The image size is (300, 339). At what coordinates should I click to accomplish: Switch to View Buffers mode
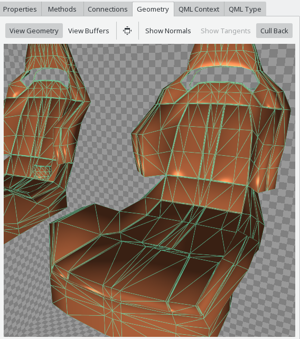click(x=88, y=31)
